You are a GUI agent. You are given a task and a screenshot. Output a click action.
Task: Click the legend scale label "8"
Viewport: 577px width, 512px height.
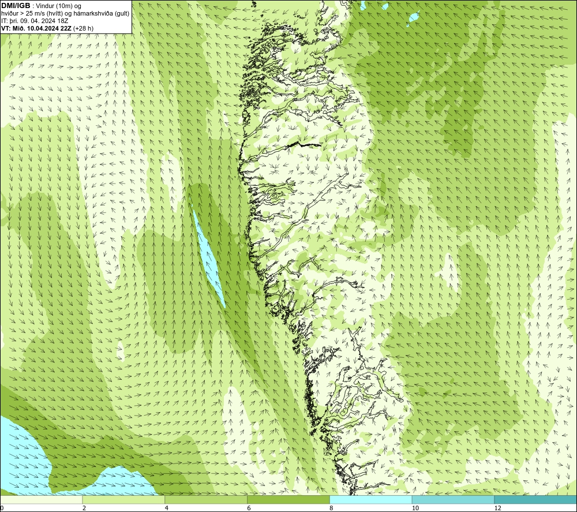tap(332, 508)
